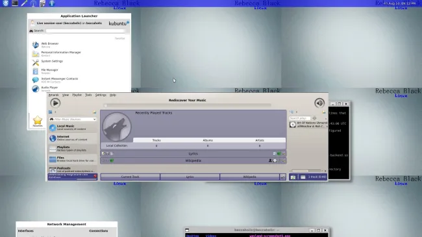Expand the media sources breadcrumb arrow
The width and height of the screenshot is (422, 237).
55,112
